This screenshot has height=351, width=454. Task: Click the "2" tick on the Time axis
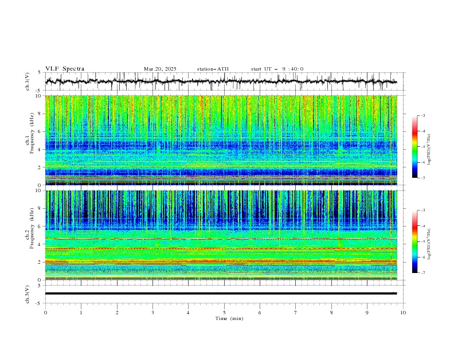[x=117, y=313]
